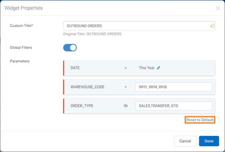Click the Global Filters label
Screen dimensions: 225x152
[x=21, y=48]
